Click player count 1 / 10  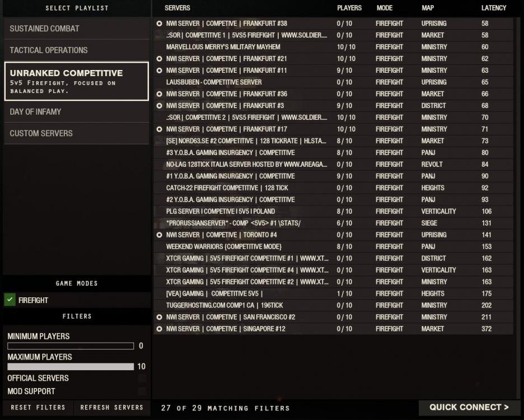pos(344,293)
